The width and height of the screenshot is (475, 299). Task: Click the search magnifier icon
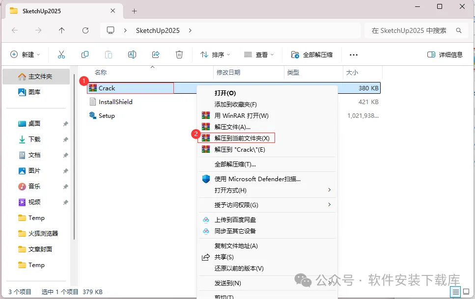click(459, 30)
